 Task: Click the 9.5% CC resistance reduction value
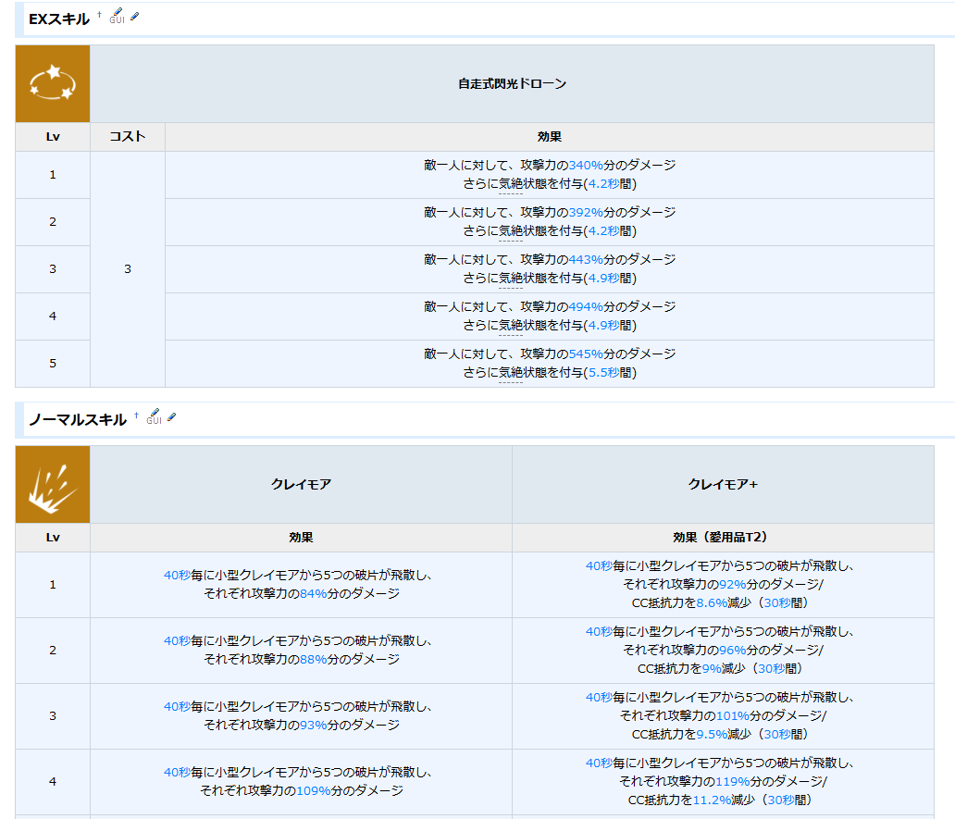(712, 735)
